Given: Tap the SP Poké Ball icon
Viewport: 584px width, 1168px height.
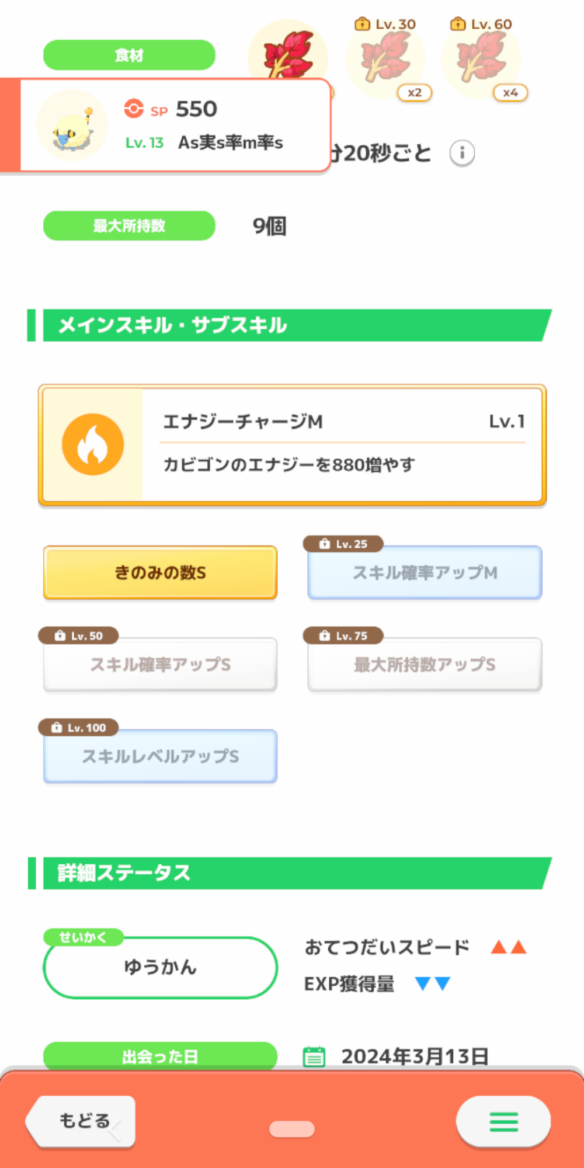Looking at the screenshot, I should pos(134,109).
